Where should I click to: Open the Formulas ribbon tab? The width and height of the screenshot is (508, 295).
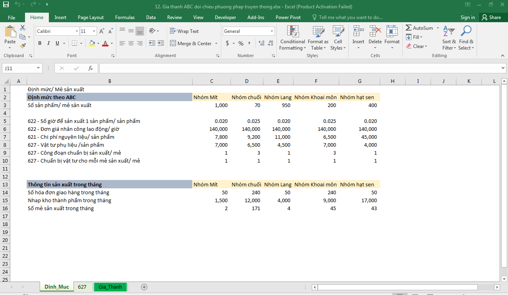click(x=125, y=17)
